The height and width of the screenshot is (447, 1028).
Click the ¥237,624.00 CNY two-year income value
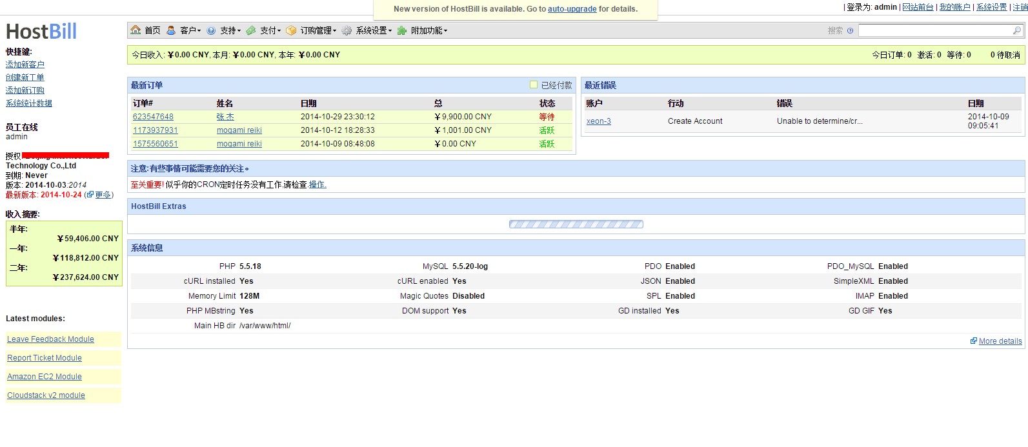tap(86, 277)
